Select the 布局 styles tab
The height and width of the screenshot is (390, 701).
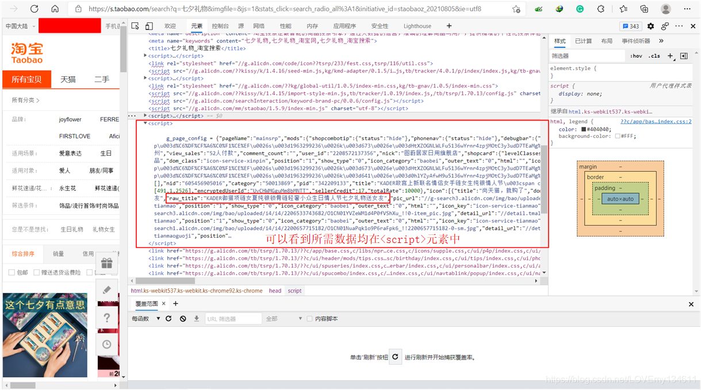607,41
